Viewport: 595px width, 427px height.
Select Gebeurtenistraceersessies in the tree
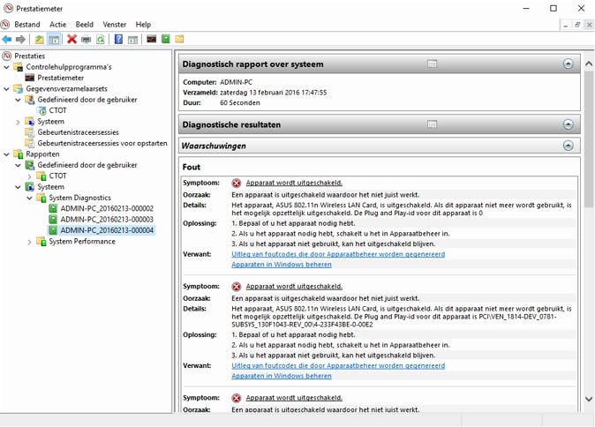coord(78,132)
